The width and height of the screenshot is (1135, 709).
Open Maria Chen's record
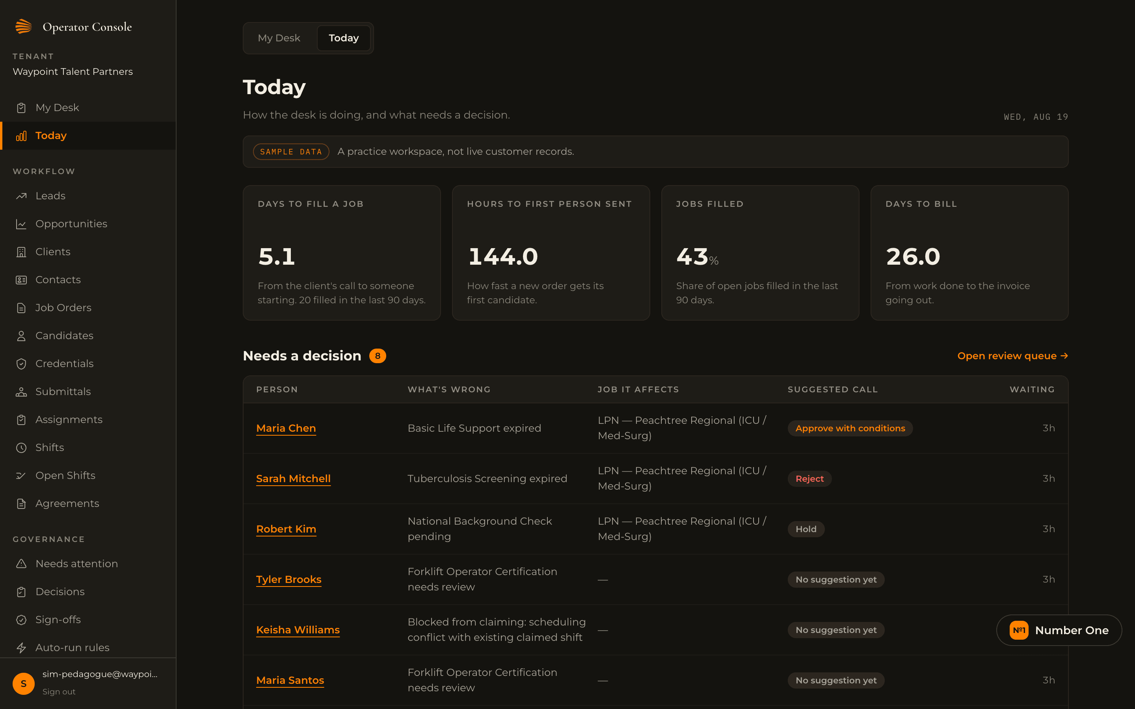pos(286,428)
